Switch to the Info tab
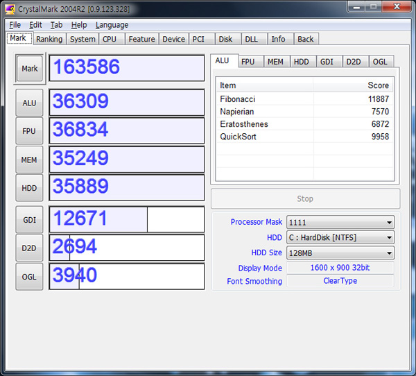Image resolution: width=416 pixels, height=376 pixels. pyautogui.click(x=281, y=39)
